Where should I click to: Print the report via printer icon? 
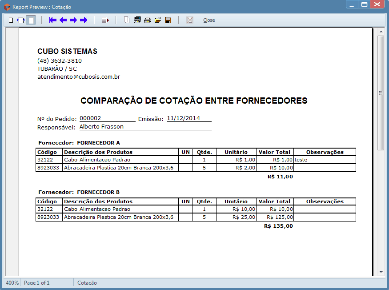click(148, 20)
